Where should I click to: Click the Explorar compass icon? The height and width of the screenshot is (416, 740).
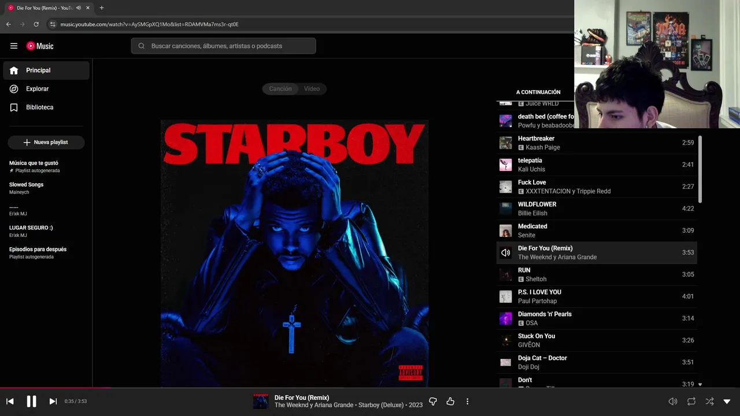pyautogui.click(x=14, y=89)
